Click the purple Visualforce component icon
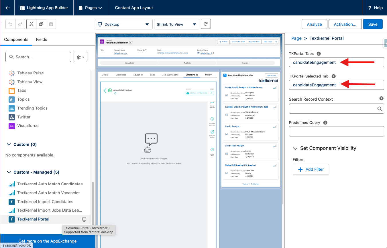This screenshot has height=248, width=387. pos(12,126)
